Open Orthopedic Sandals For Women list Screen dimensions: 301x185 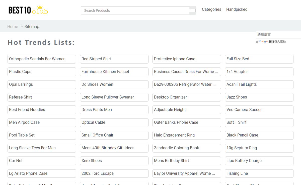point(42,59)
